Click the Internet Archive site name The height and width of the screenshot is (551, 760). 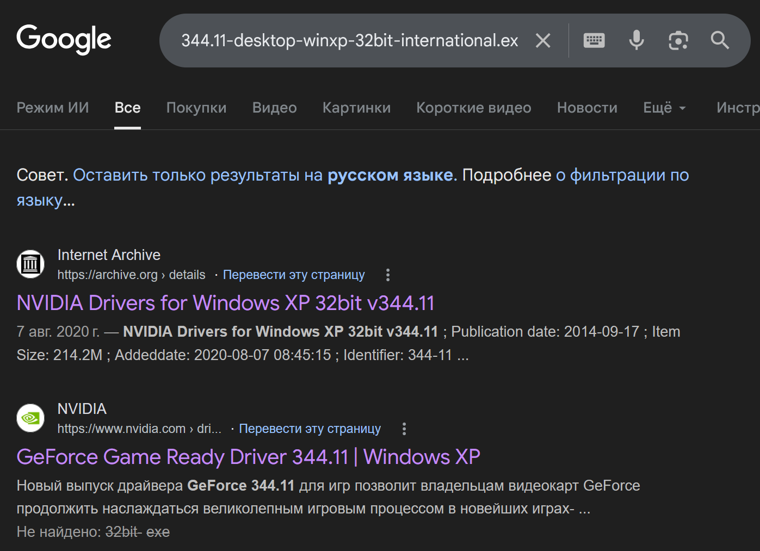[x=109, y=255]
